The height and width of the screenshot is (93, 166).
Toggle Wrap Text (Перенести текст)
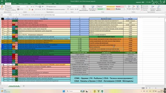(x=51, y=6)
